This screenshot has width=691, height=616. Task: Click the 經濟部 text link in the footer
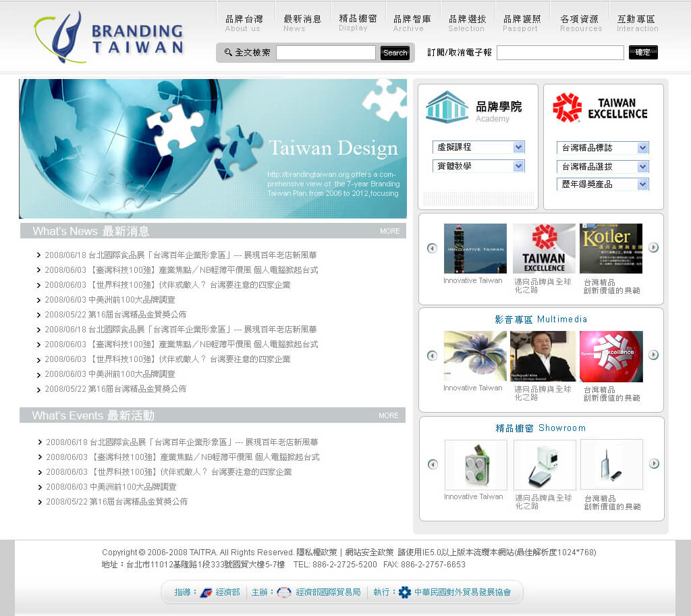[228, 592]
